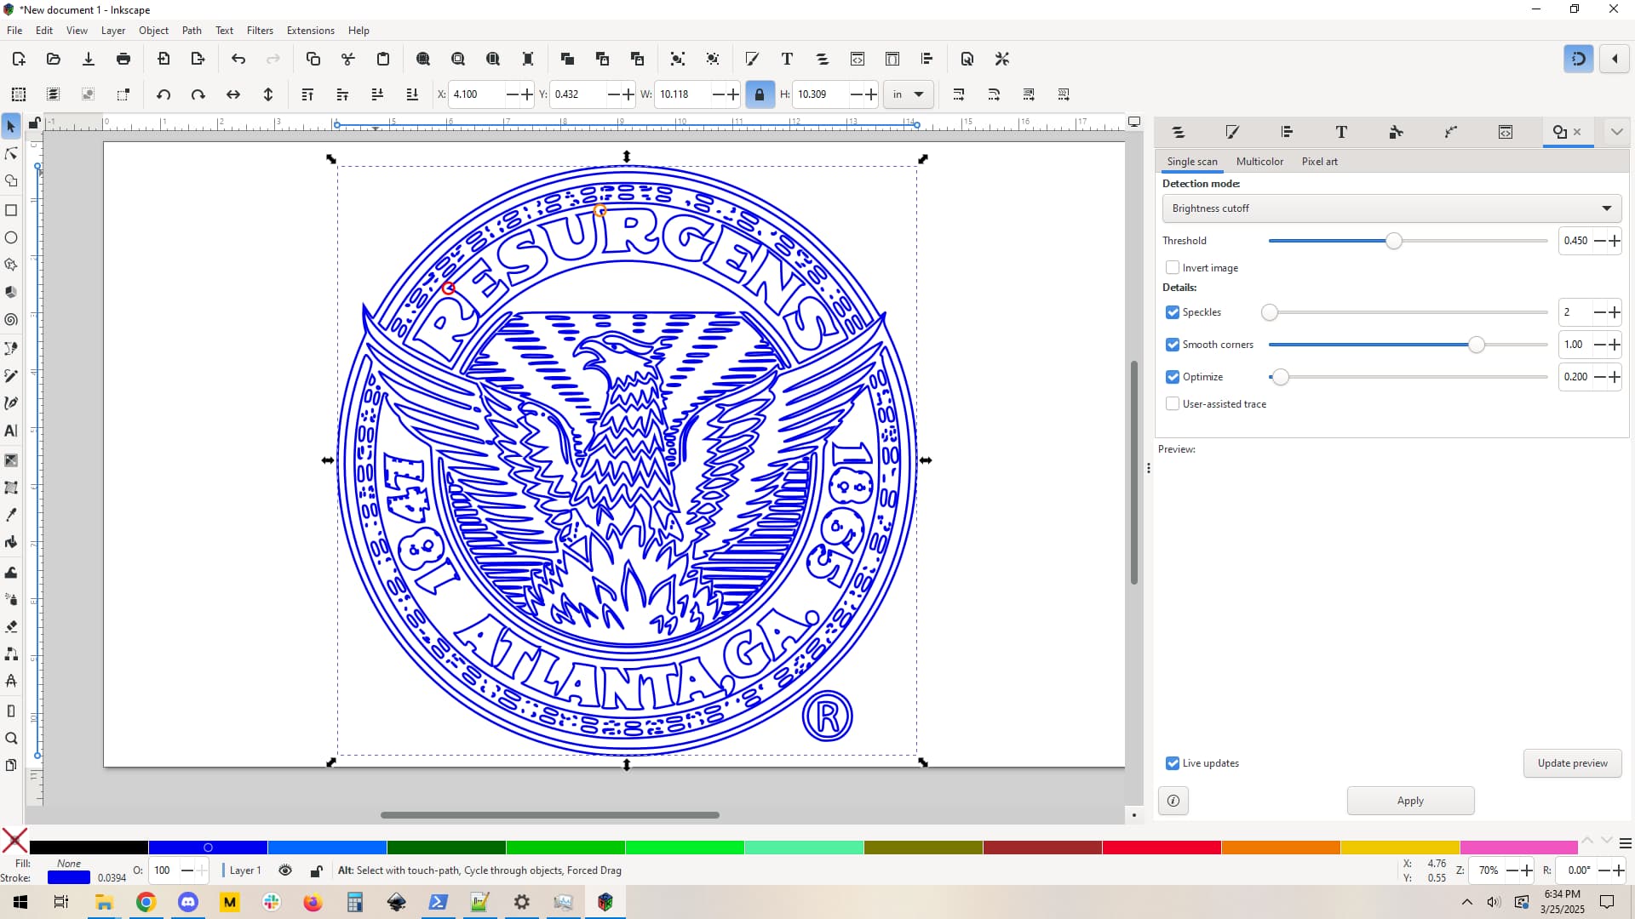Open the Filters menu
The width and height of the screenshot is (1635, 919).
(260, 30)
